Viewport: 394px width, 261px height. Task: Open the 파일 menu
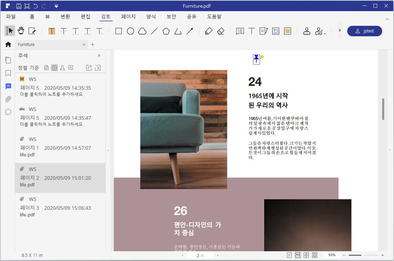tap(11, 17)
